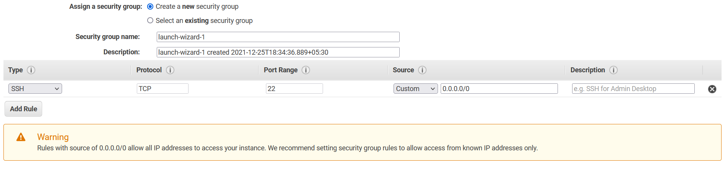Click the TCP protocol field
This screenshot has height=171, width=725.
click(162, 89)
